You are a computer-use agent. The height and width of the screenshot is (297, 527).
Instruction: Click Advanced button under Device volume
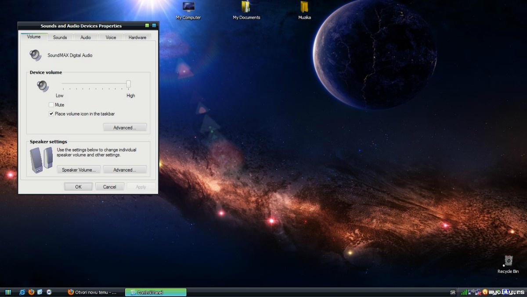click(x=125, y=128)
